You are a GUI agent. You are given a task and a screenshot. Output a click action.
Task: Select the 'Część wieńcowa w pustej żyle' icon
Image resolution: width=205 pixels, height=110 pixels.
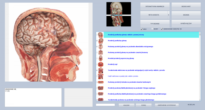101,76
